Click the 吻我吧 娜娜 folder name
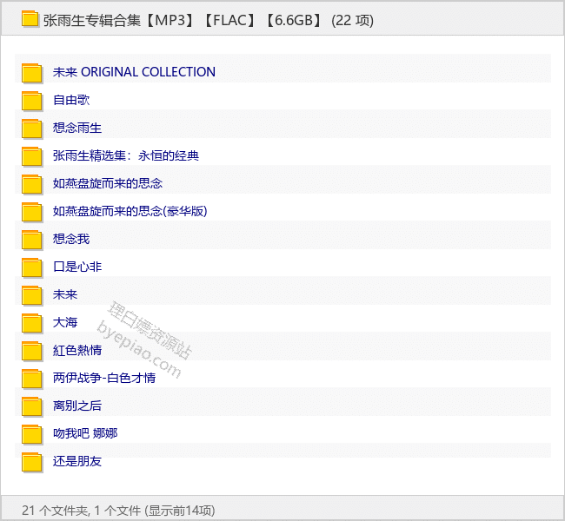This screenshot has height=521, width=565. coord(85,433)
